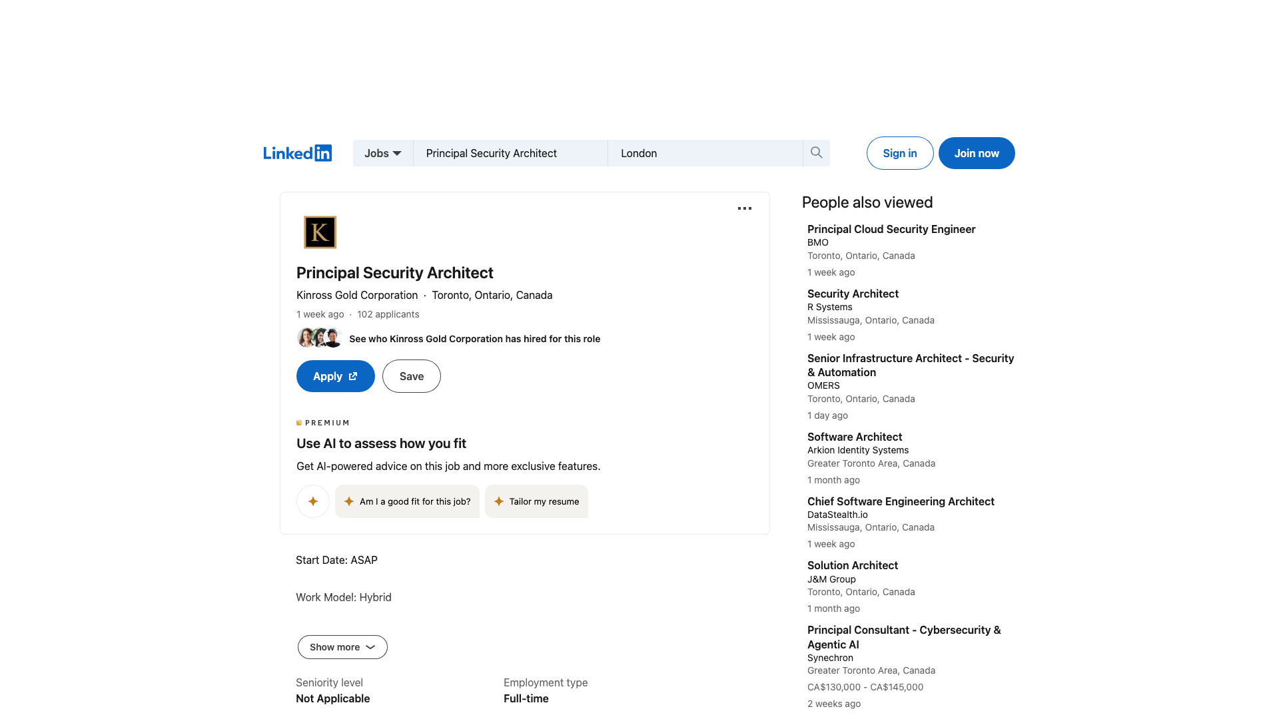Click the PREMIUM badge label

pos(323,423)
